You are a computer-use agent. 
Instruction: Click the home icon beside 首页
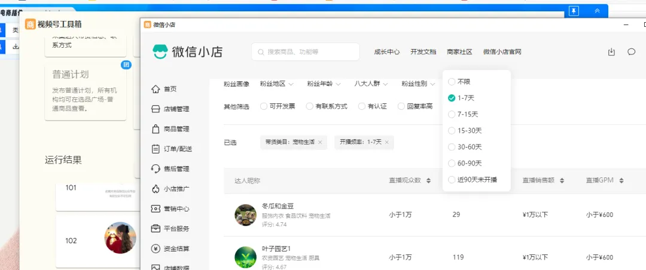tap(156, 89)
